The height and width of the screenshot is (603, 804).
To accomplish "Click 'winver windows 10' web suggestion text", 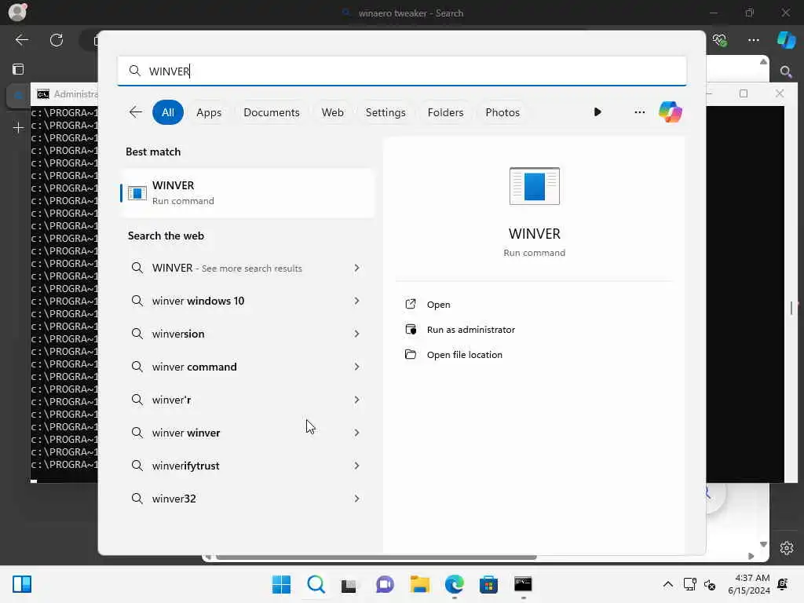I will [198, 301].
